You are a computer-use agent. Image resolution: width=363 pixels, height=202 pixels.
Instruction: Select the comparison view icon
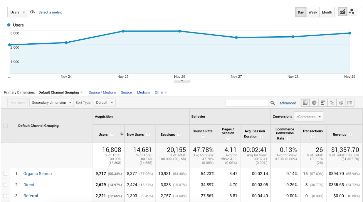coord(332,103)
